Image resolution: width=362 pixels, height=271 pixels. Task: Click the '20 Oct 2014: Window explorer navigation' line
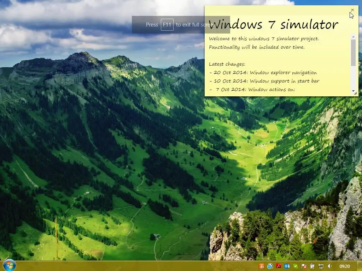[263, 73]
